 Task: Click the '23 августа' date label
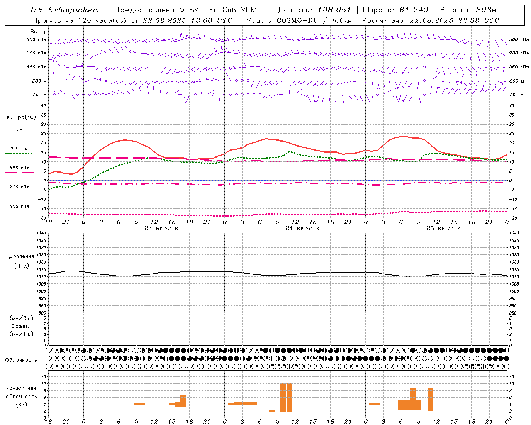click(161, 228)
